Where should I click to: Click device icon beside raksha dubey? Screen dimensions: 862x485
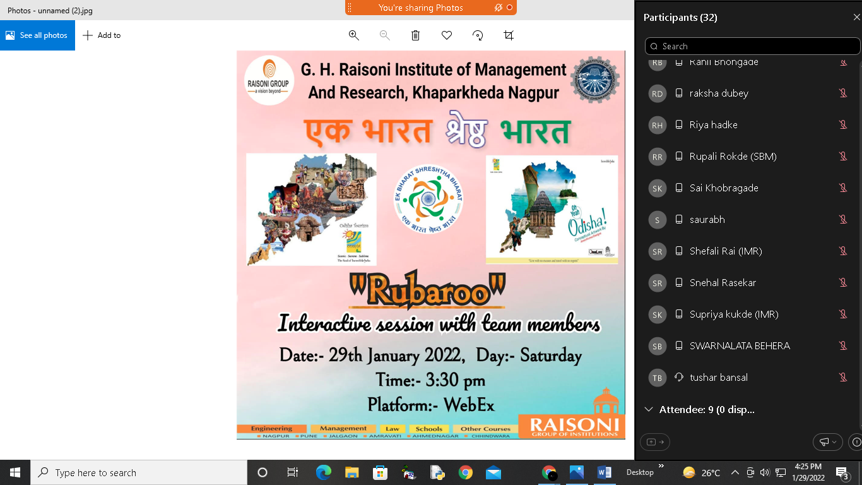[x=679, y=93]
